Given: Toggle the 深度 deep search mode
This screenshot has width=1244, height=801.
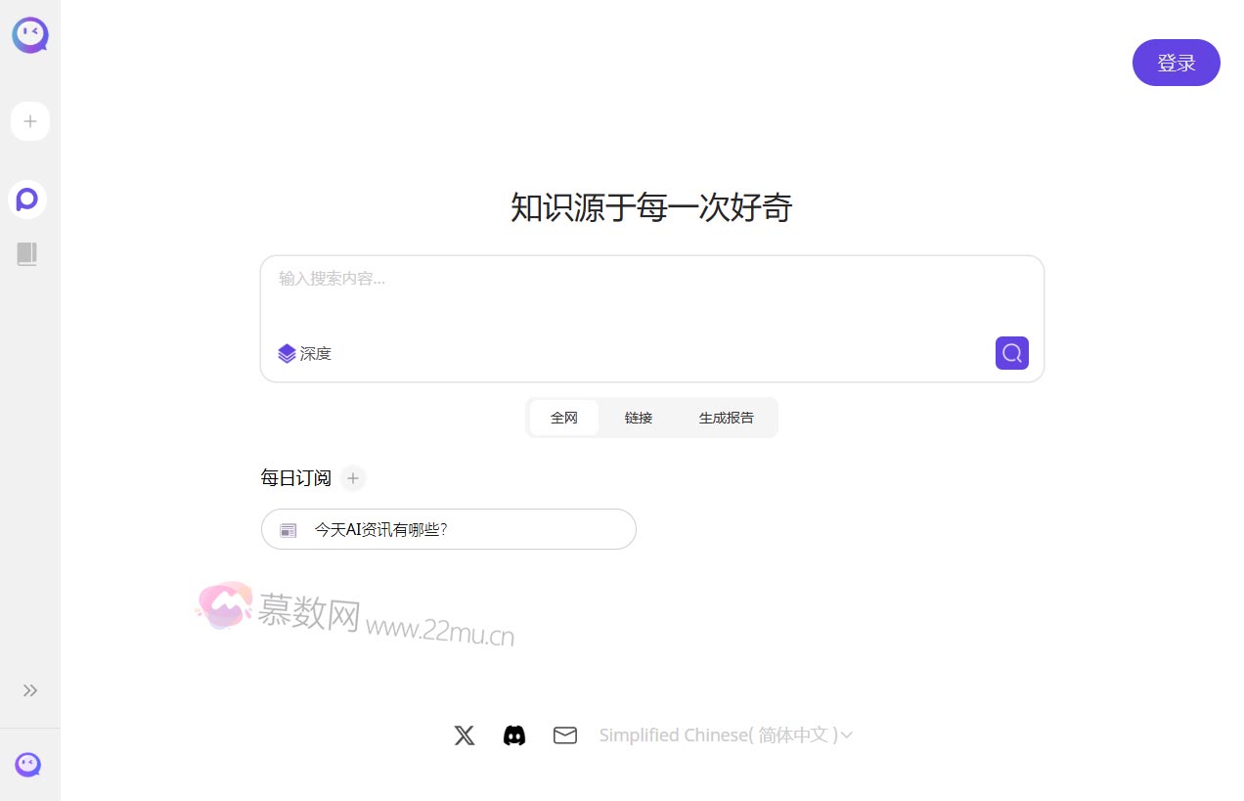Looking at the screenshot, I should pos(305,353).
